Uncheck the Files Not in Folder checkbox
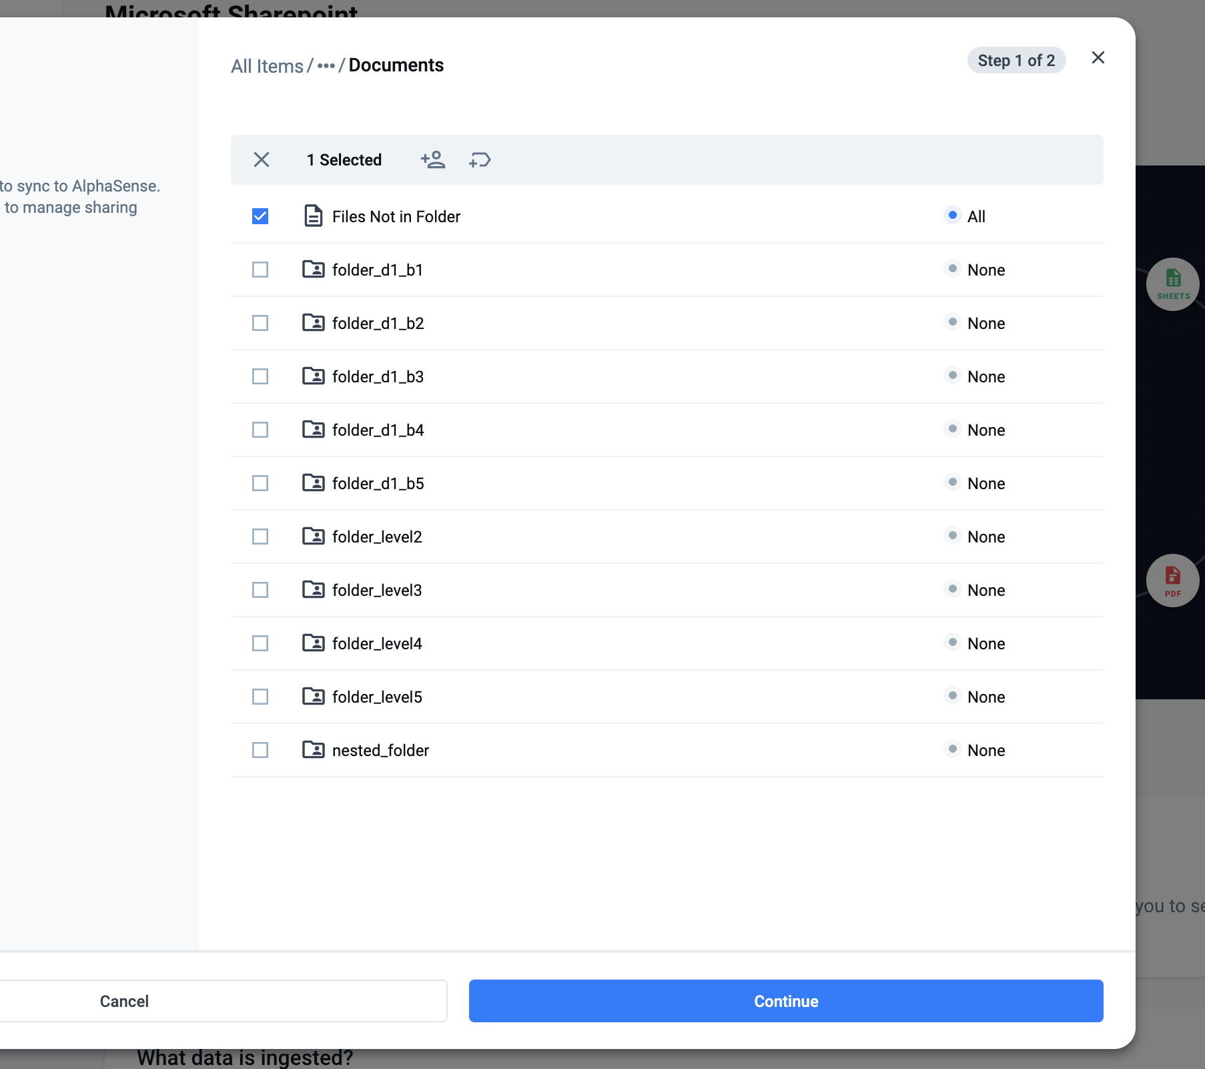 click(260, 216)
